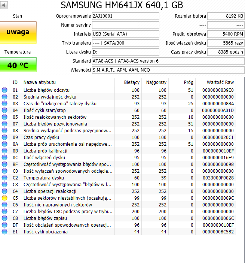Select status orb for attribute 04

[x=4, y=110]
